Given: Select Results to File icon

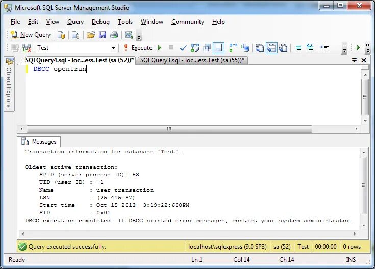Looking at the screenshot, I should coord(283,48).
